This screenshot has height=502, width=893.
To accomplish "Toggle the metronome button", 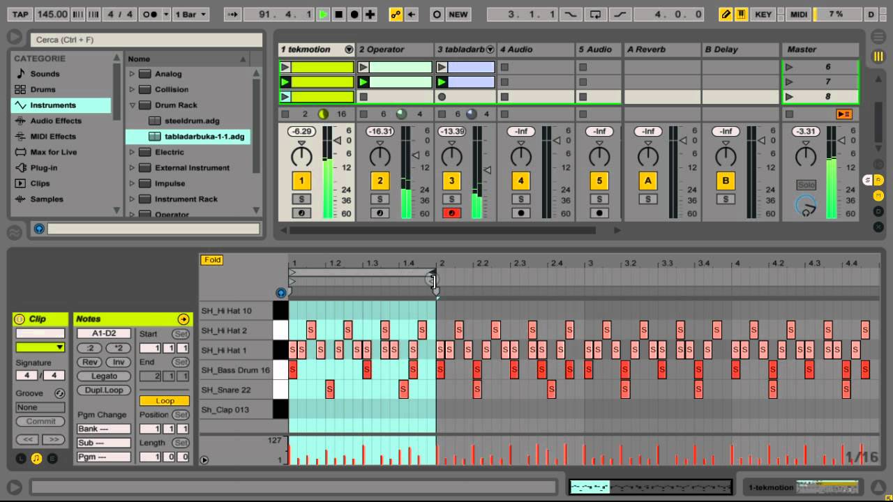I will [150, 14].
